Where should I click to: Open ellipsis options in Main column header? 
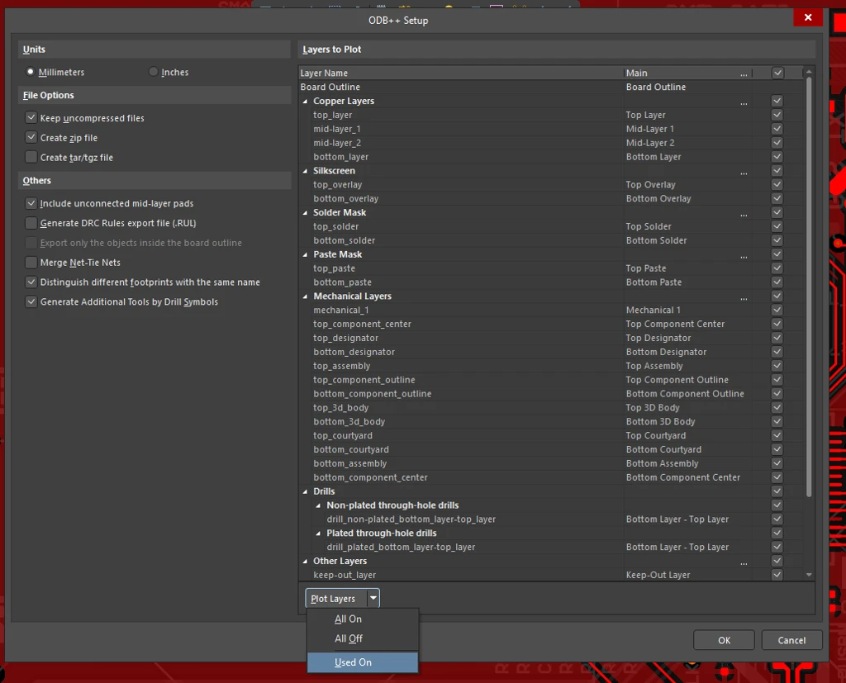click(744, 74)
